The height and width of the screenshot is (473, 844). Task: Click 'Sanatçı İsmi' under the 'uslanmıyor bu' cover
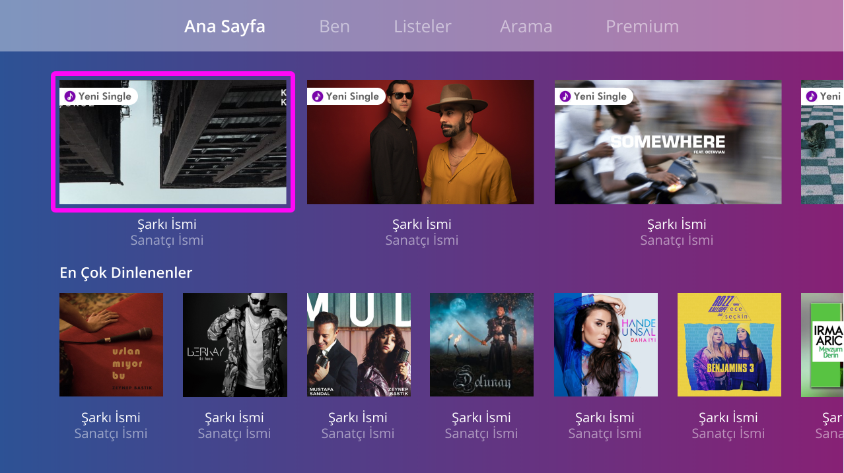pos(111,433)
